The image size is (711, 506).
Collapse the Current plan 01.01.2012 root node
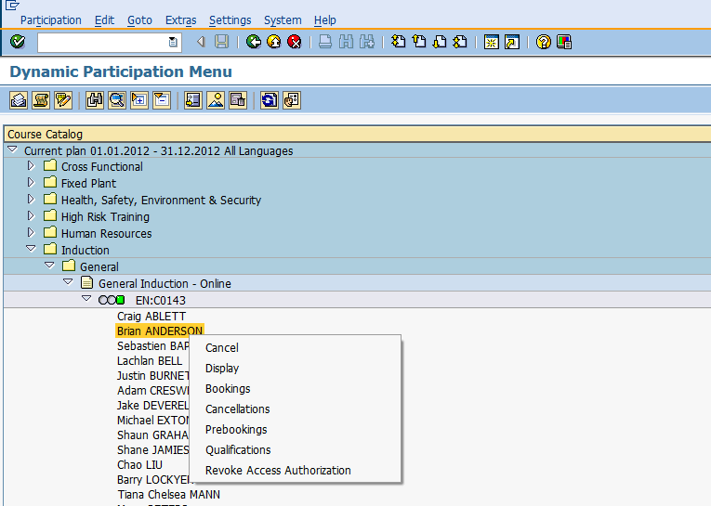[x=13, y=149]
